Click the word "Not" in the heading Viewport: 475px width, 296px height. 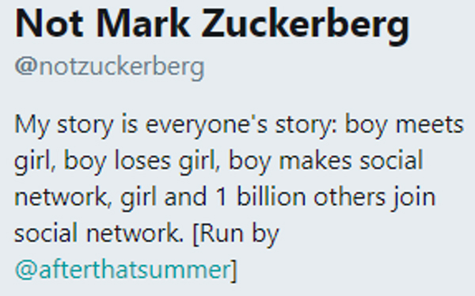49,24
